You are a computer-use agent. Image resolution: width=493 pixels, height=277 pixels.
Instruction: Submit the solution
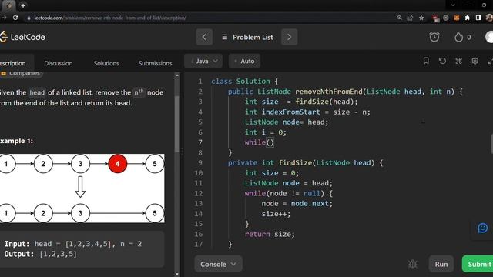478,264
